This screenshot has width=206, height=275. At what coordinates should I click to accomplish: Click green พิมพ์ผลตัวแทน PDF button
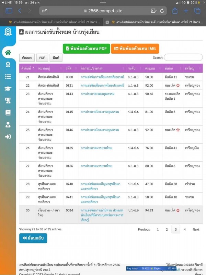click(87, 48)
